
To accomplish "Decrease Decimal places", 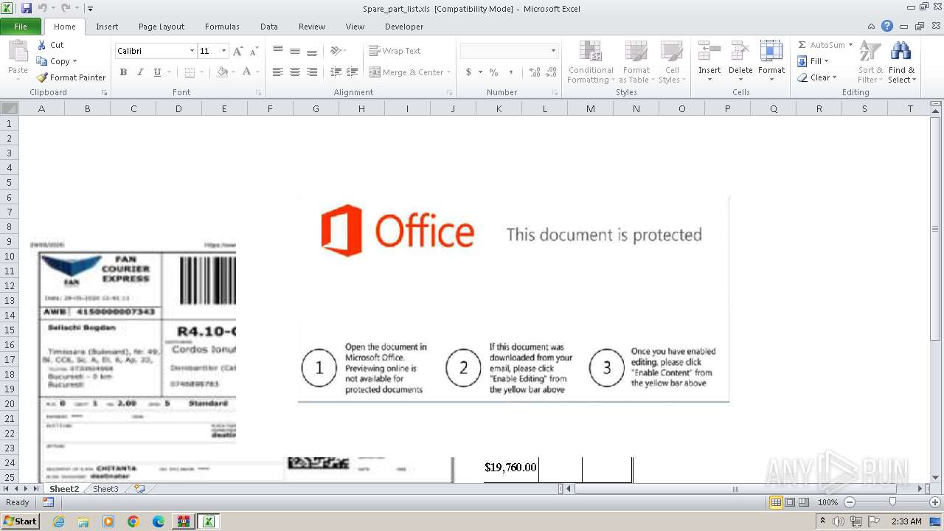I will point(552,72).
